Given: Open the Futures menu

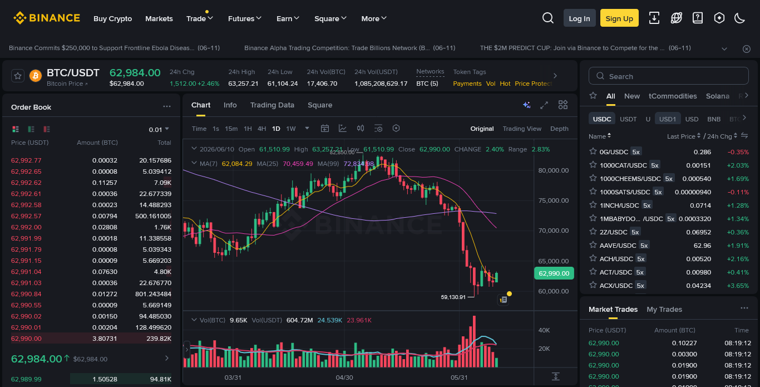Looking at the screenshot, I should coord(245,18).
